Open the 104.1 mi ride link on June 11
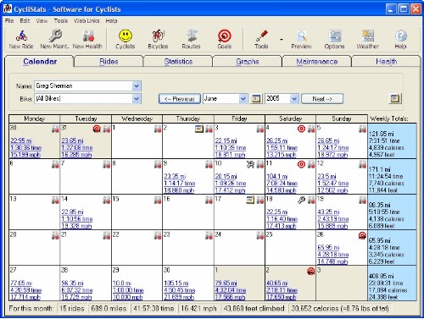Viewport: 424px width, 319px height. tap(277, 176)
